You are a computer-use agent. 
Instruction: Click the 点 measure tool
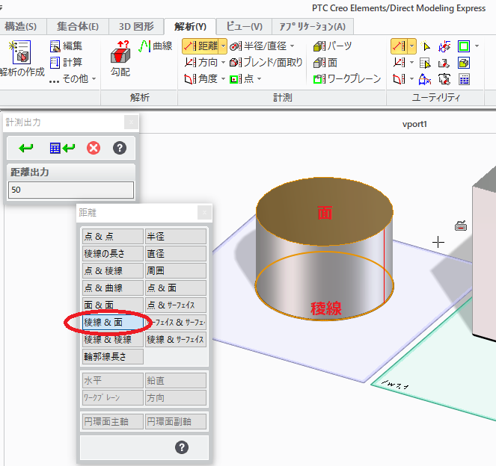(242, 78)
